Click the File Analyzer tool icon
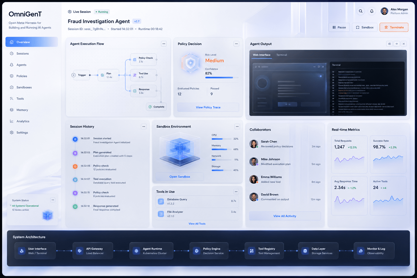 pyautogui.click(x=161, y=214)
